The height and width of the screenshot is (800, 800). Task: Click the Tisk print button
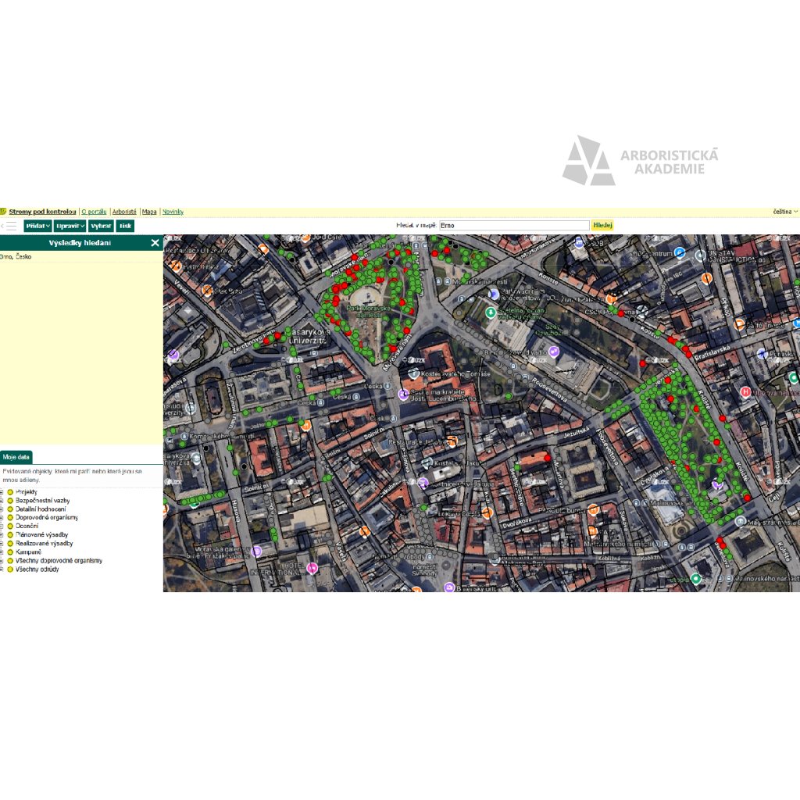(x=125, y=226)
